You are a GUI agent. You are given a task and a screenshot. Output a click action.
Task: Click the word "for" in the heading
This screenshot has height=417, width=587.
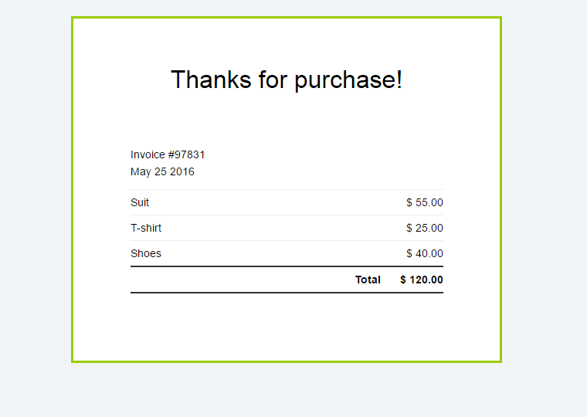point(273,80)
